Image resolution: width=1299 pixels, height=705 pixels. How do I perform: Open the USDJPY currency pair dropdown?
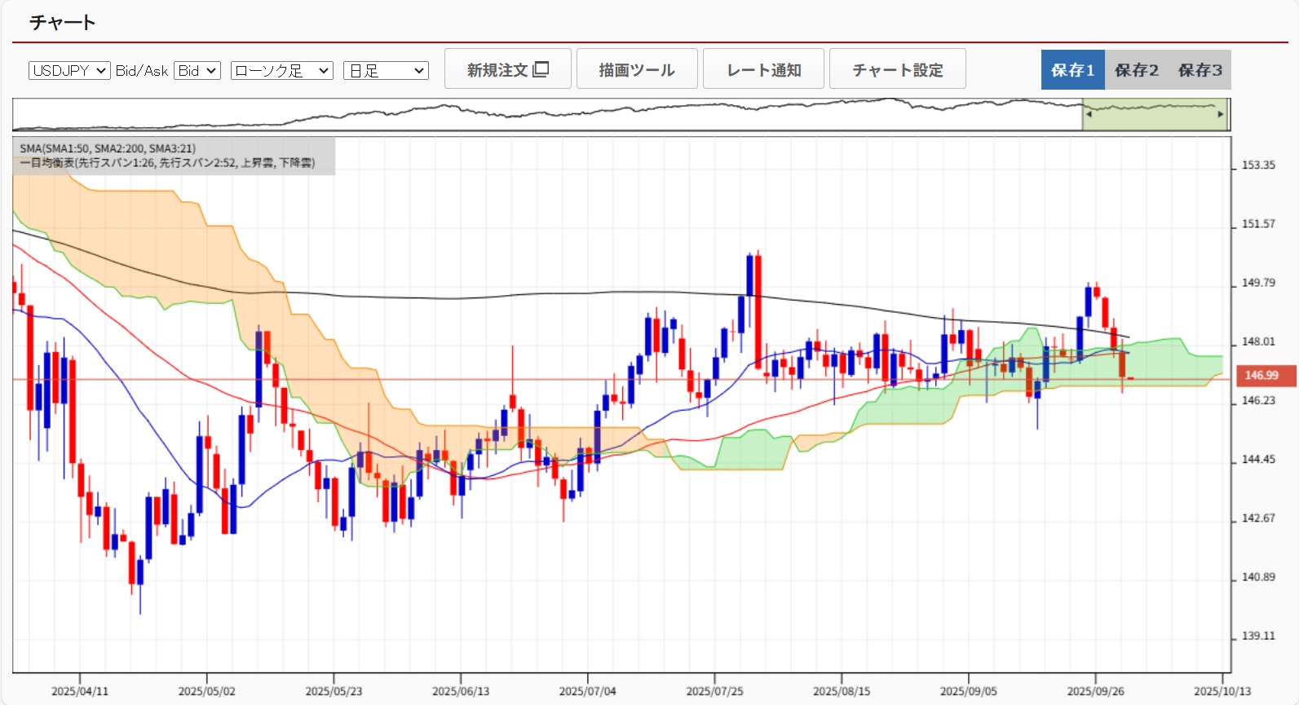tap(69, 71)
